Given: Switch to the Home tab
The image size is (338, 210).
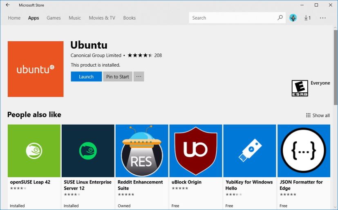Looking at the screenshot, I should 14,18.
